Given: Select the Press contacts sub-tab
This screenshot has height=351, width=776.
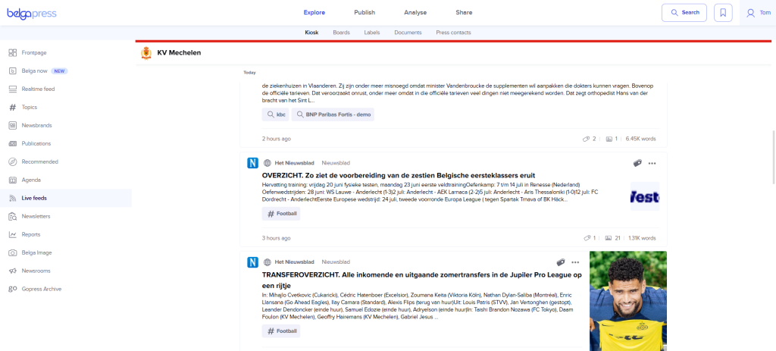Looking at the screenshot, I should (453, 33).
